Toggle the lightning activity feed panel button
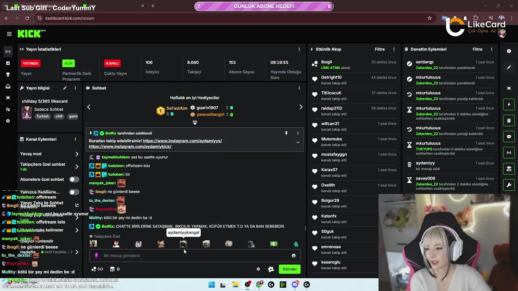The width and height of the screenshot is (518, 291). (x=509, y=105)
